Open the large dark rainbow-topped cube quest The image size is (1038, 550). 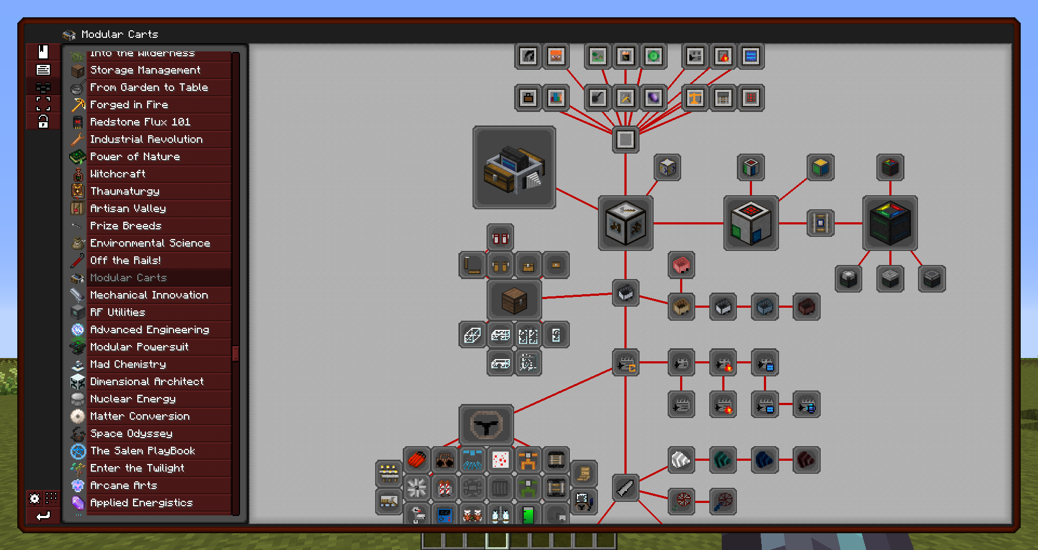890,223
